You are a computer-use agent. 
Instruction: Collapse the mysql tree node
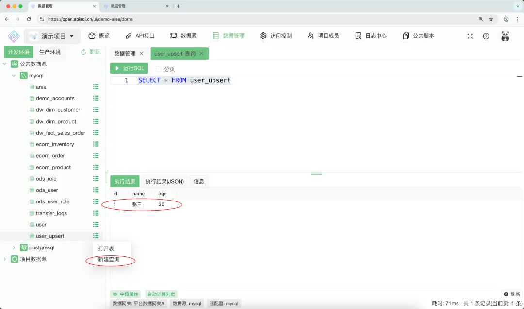(x=14, y=76)
